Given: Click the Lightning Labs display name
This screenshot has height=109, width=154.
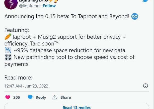Looking at the screenshot, I should pyautogui.click(x=33, y=1).
